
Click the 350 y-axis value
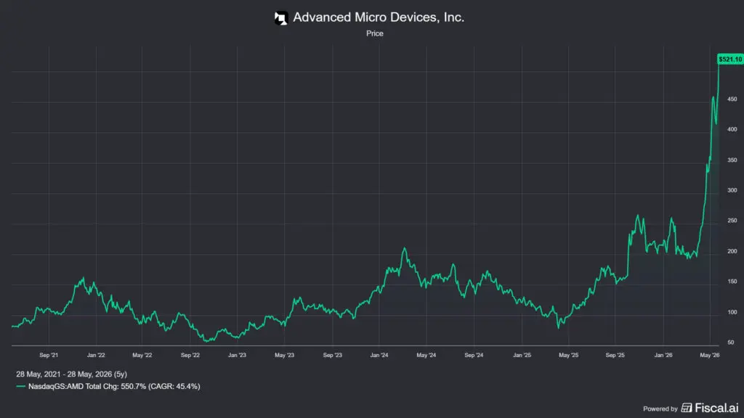point(732,160)
